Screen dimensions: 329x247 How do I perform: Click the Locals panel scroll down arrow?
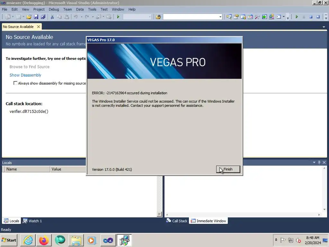point(159,214)
